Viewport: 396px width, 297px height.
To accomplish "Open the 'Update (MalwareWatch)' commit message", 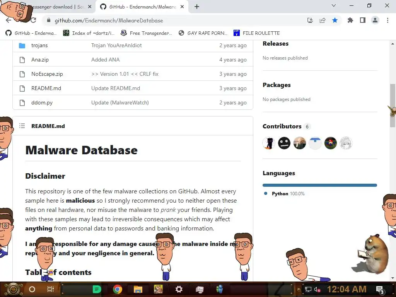I will 120,102.
